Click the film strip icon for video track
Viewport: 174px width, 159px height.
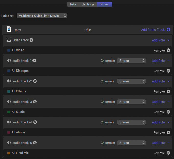(9, 40)
